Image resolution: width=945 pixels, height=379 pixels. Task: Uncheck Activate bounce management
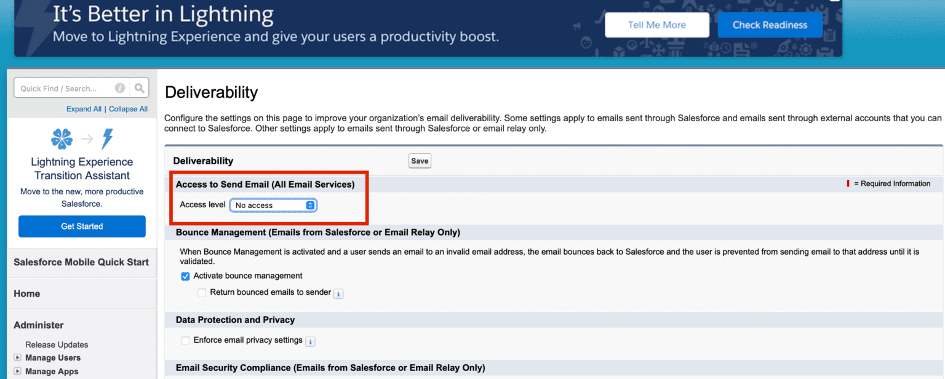(x=185, y=276)
